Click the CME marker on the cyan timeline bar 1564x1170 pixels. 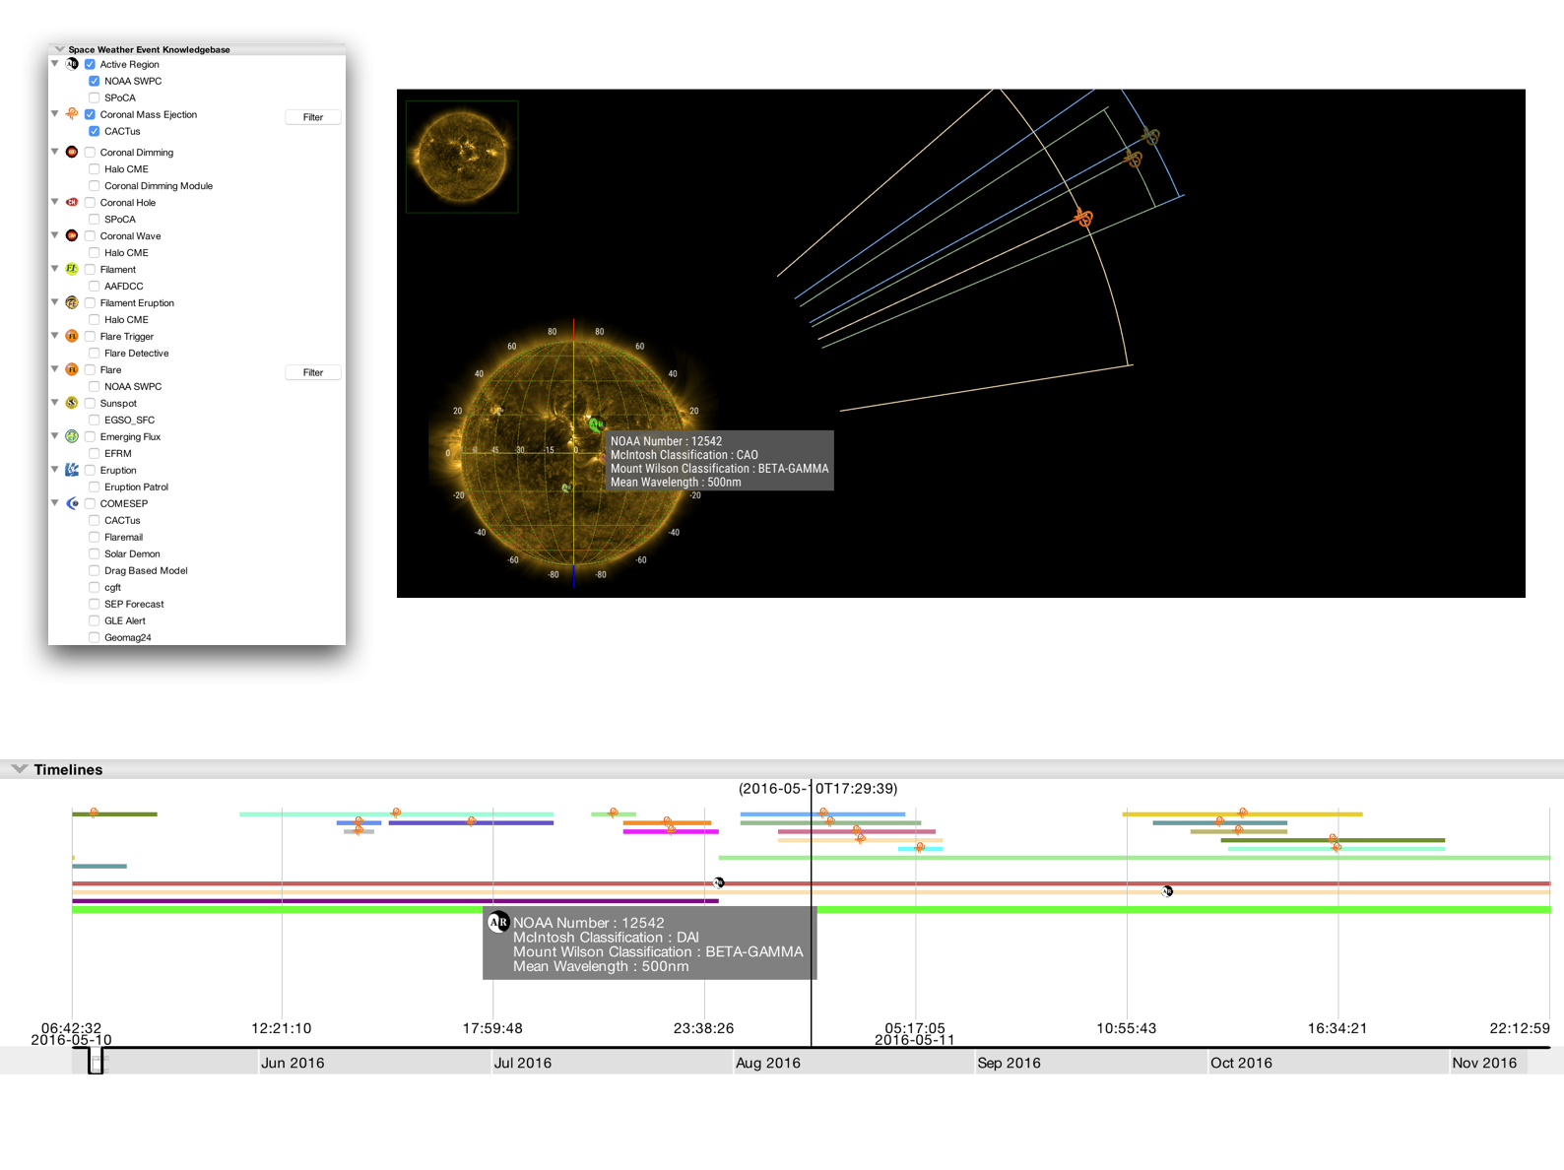pyautogui.click(x=920, y=847)
